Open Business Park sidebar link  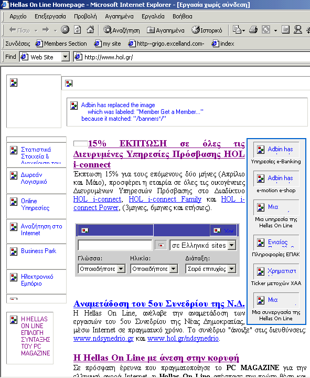click(x=38, y=251)
